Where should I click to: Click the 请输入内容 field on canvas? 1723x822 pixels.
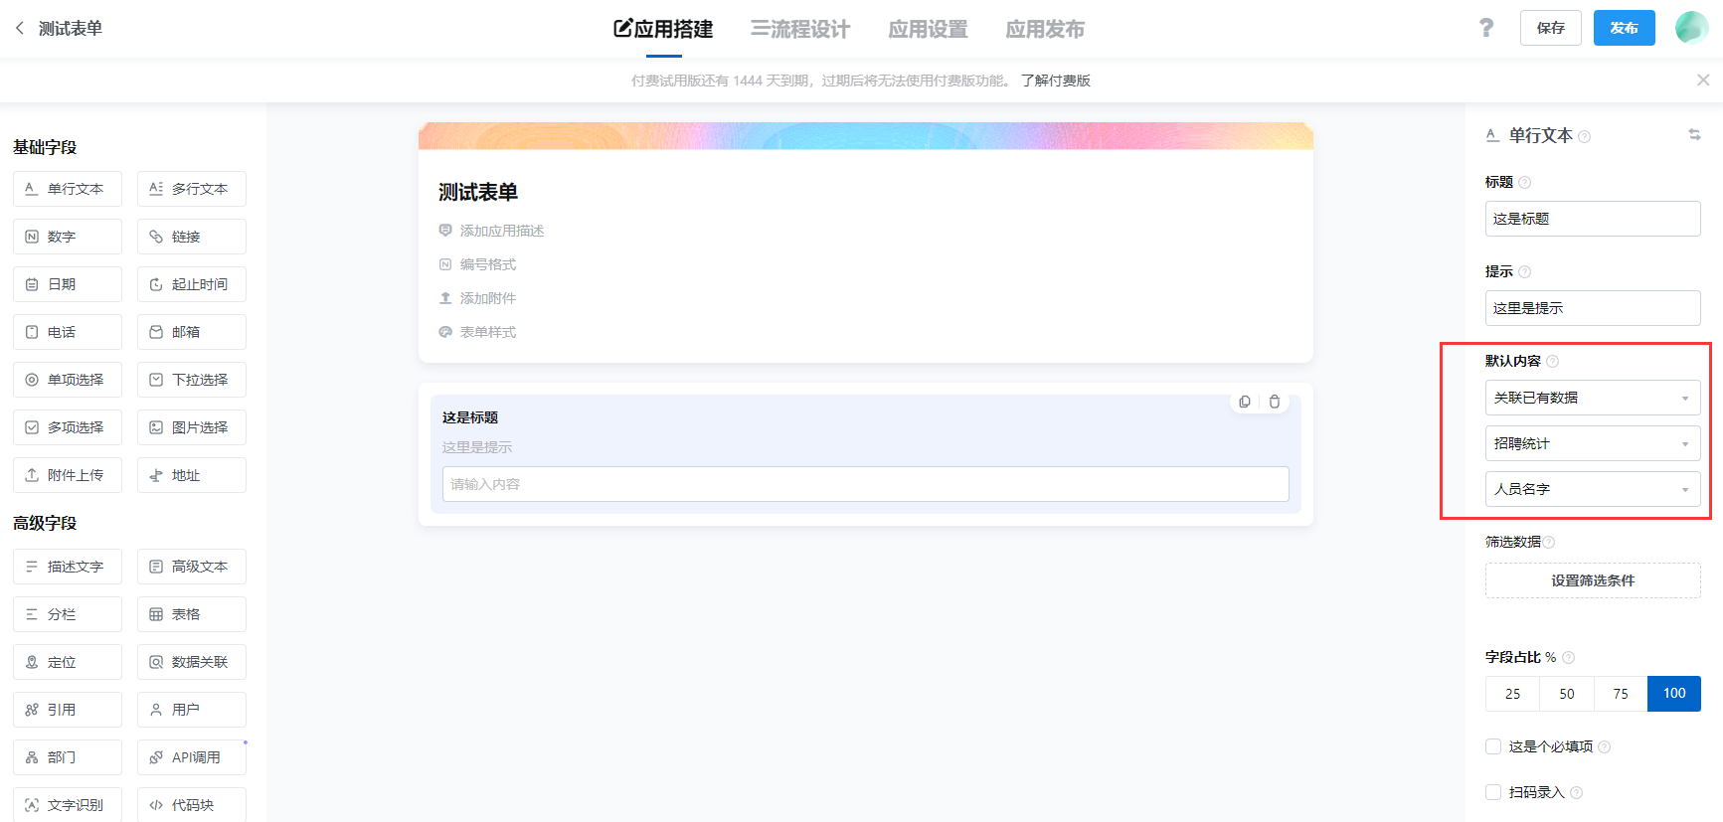[x=866, y=484]
